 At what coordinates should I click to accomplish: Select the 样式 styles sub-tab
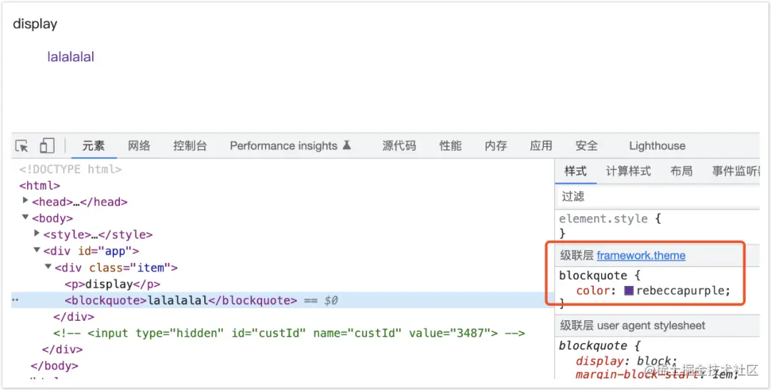coord(575,171)
